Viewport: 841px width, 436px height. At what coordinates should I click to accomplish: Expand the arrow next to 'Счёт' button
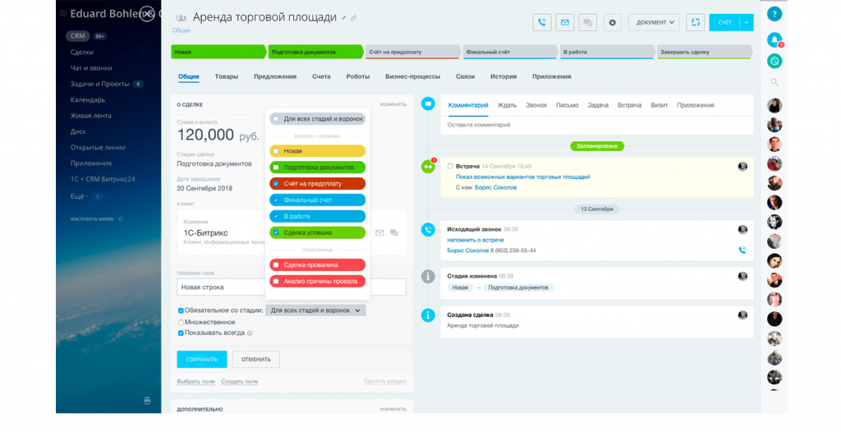click(747, 22)
